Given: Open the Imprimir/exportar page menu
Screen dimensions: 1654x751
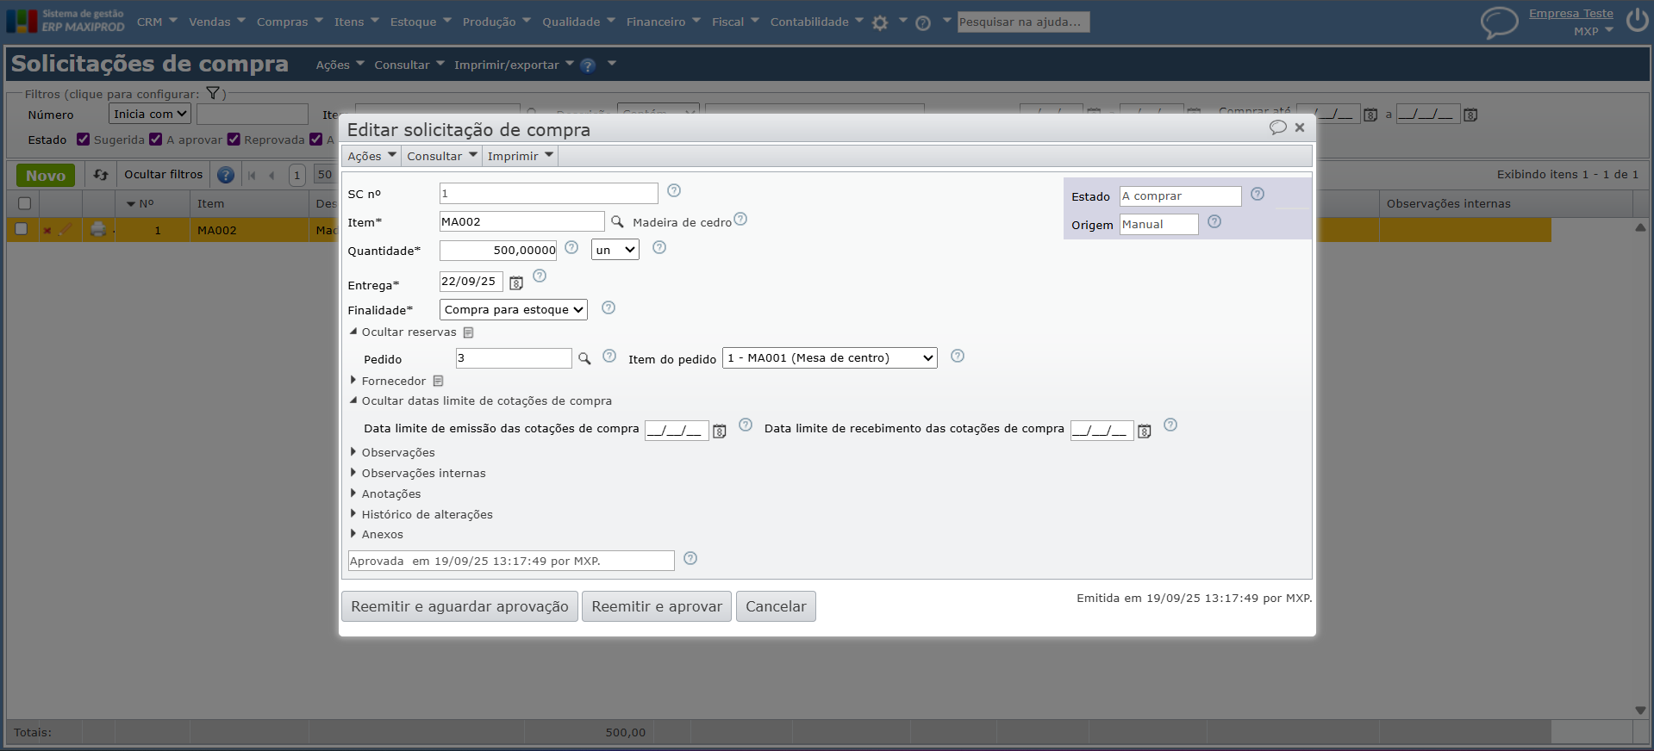Looking at the screenshot, I should coord(514,65).
